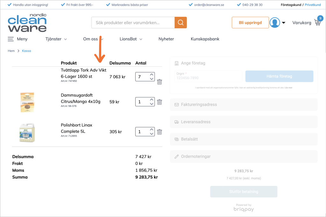Decrease quantity of Dammsugardoft Citrus/Mango
Screen dimensions: 326x217
pyautogui.click(x=152, y=104)
